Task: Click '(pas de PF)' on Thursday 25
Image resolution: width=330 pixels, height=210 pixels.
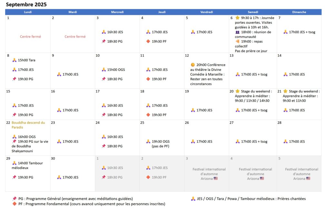Action: pos(160,146)
